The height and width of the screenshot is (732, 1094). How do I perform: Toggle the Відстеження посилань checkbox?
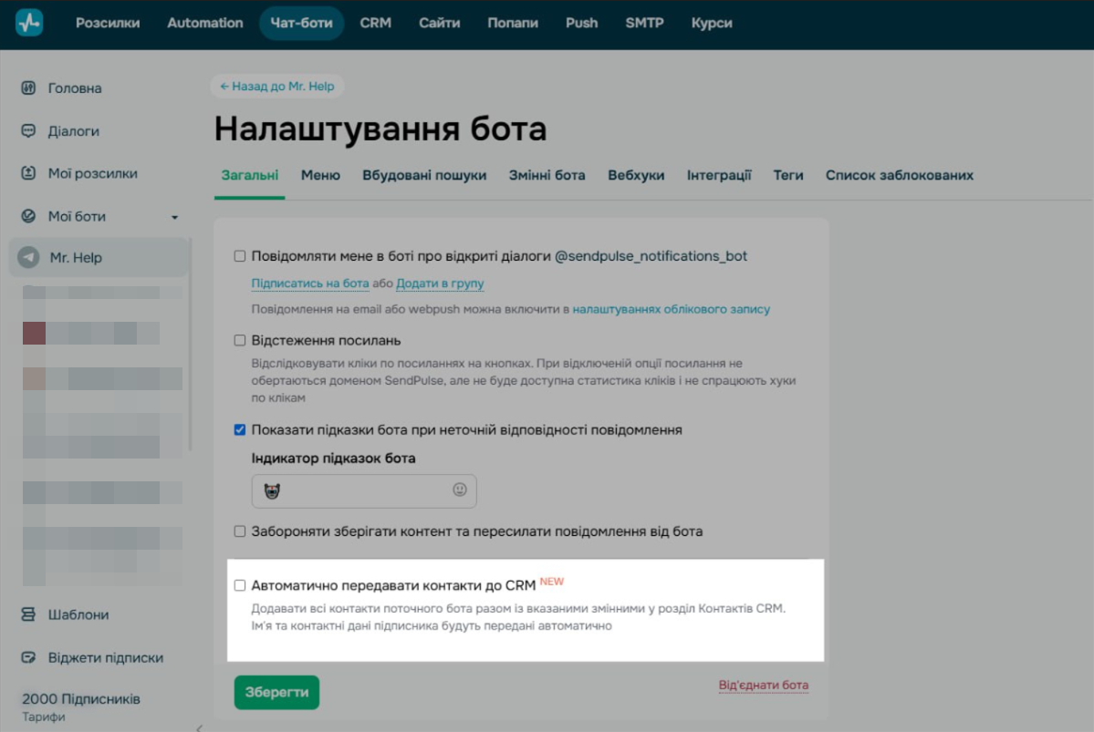click(240, 340)
